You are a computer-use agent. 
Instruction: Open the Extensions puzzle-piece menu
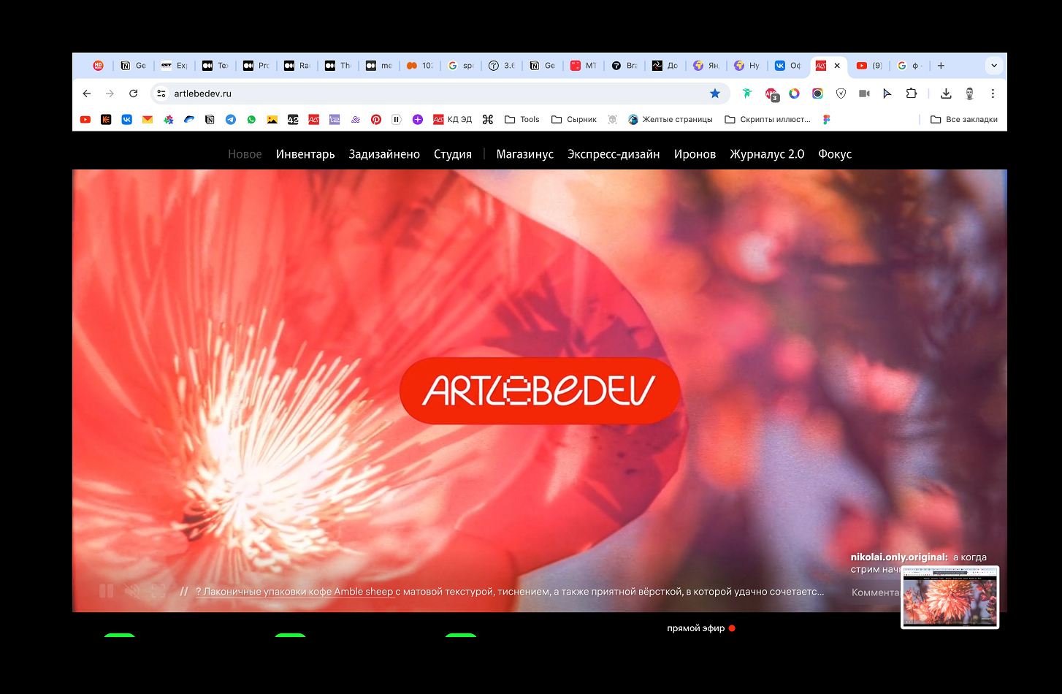pyautogui.click(x=911, y=94)
